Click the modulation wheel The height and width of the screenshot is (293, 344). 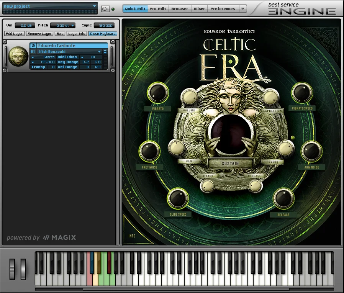[23, 269]
